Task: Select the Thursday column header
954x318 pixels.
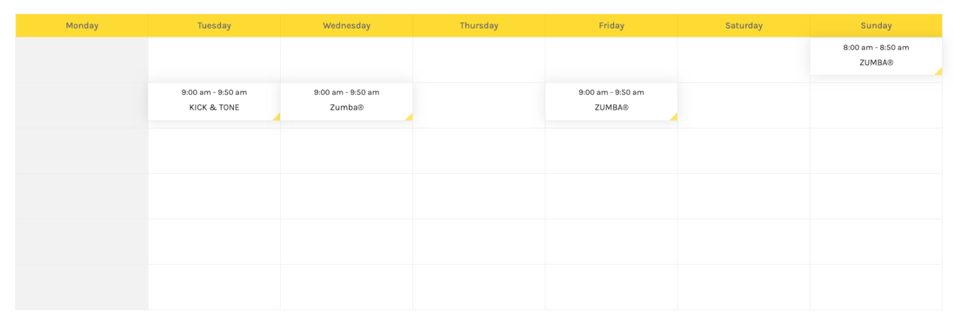Action: (479, 25)
